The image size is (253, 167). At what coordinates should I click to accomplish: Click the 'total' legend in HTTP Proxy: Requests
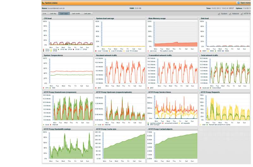[x=203, y=124]
